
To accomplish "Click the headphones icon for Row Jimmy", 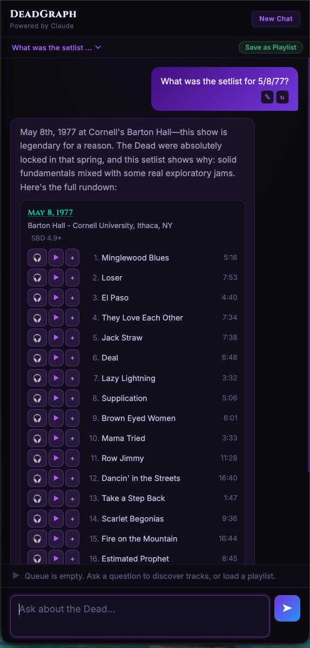I will point(37,458).
